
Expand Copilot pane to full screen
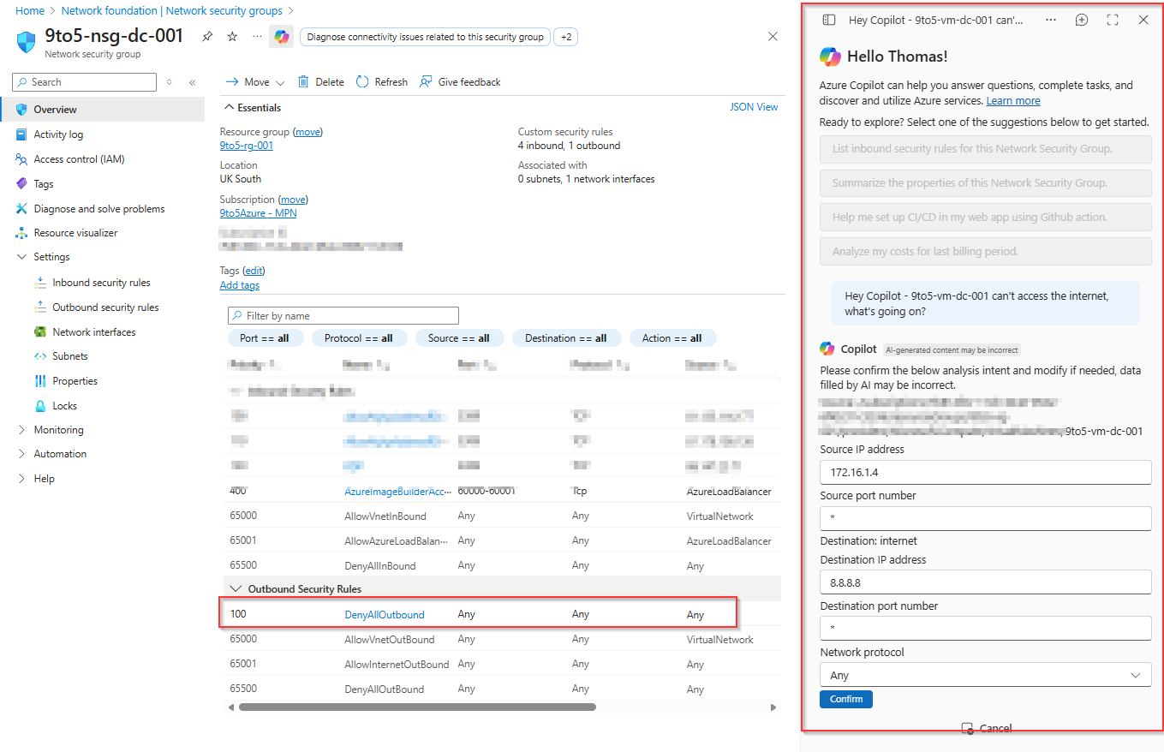coord(1113,20)
